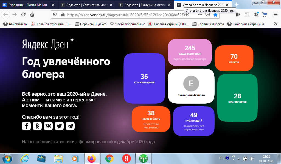Close the Mail.ru inbox tab
281x164 pixels.
53,5
